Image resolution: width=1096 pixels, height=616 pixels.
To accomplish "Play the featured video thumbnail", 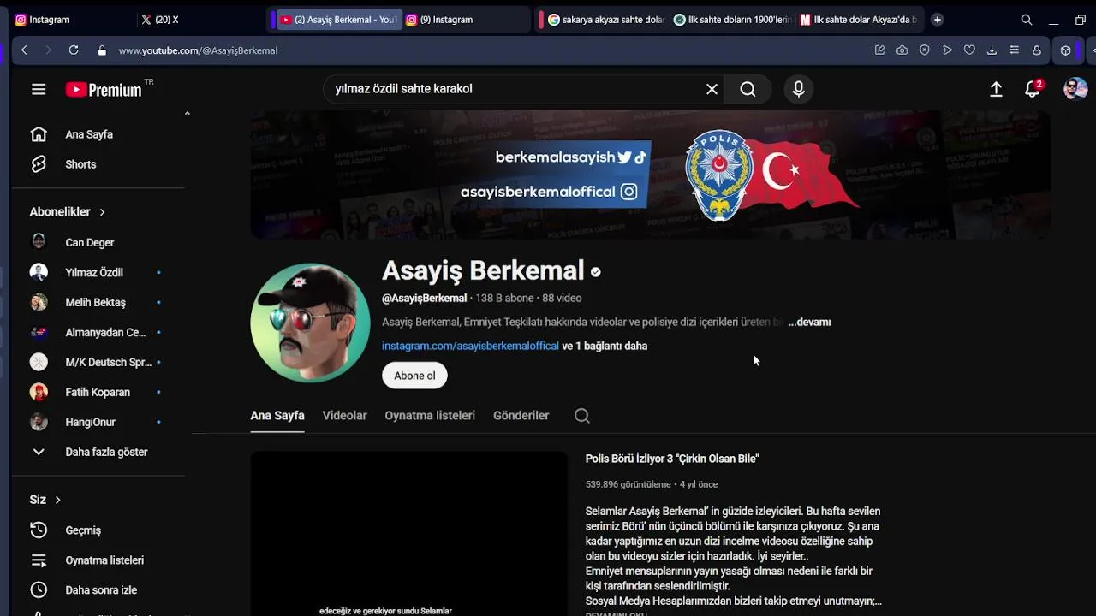I will pos(408,533).
